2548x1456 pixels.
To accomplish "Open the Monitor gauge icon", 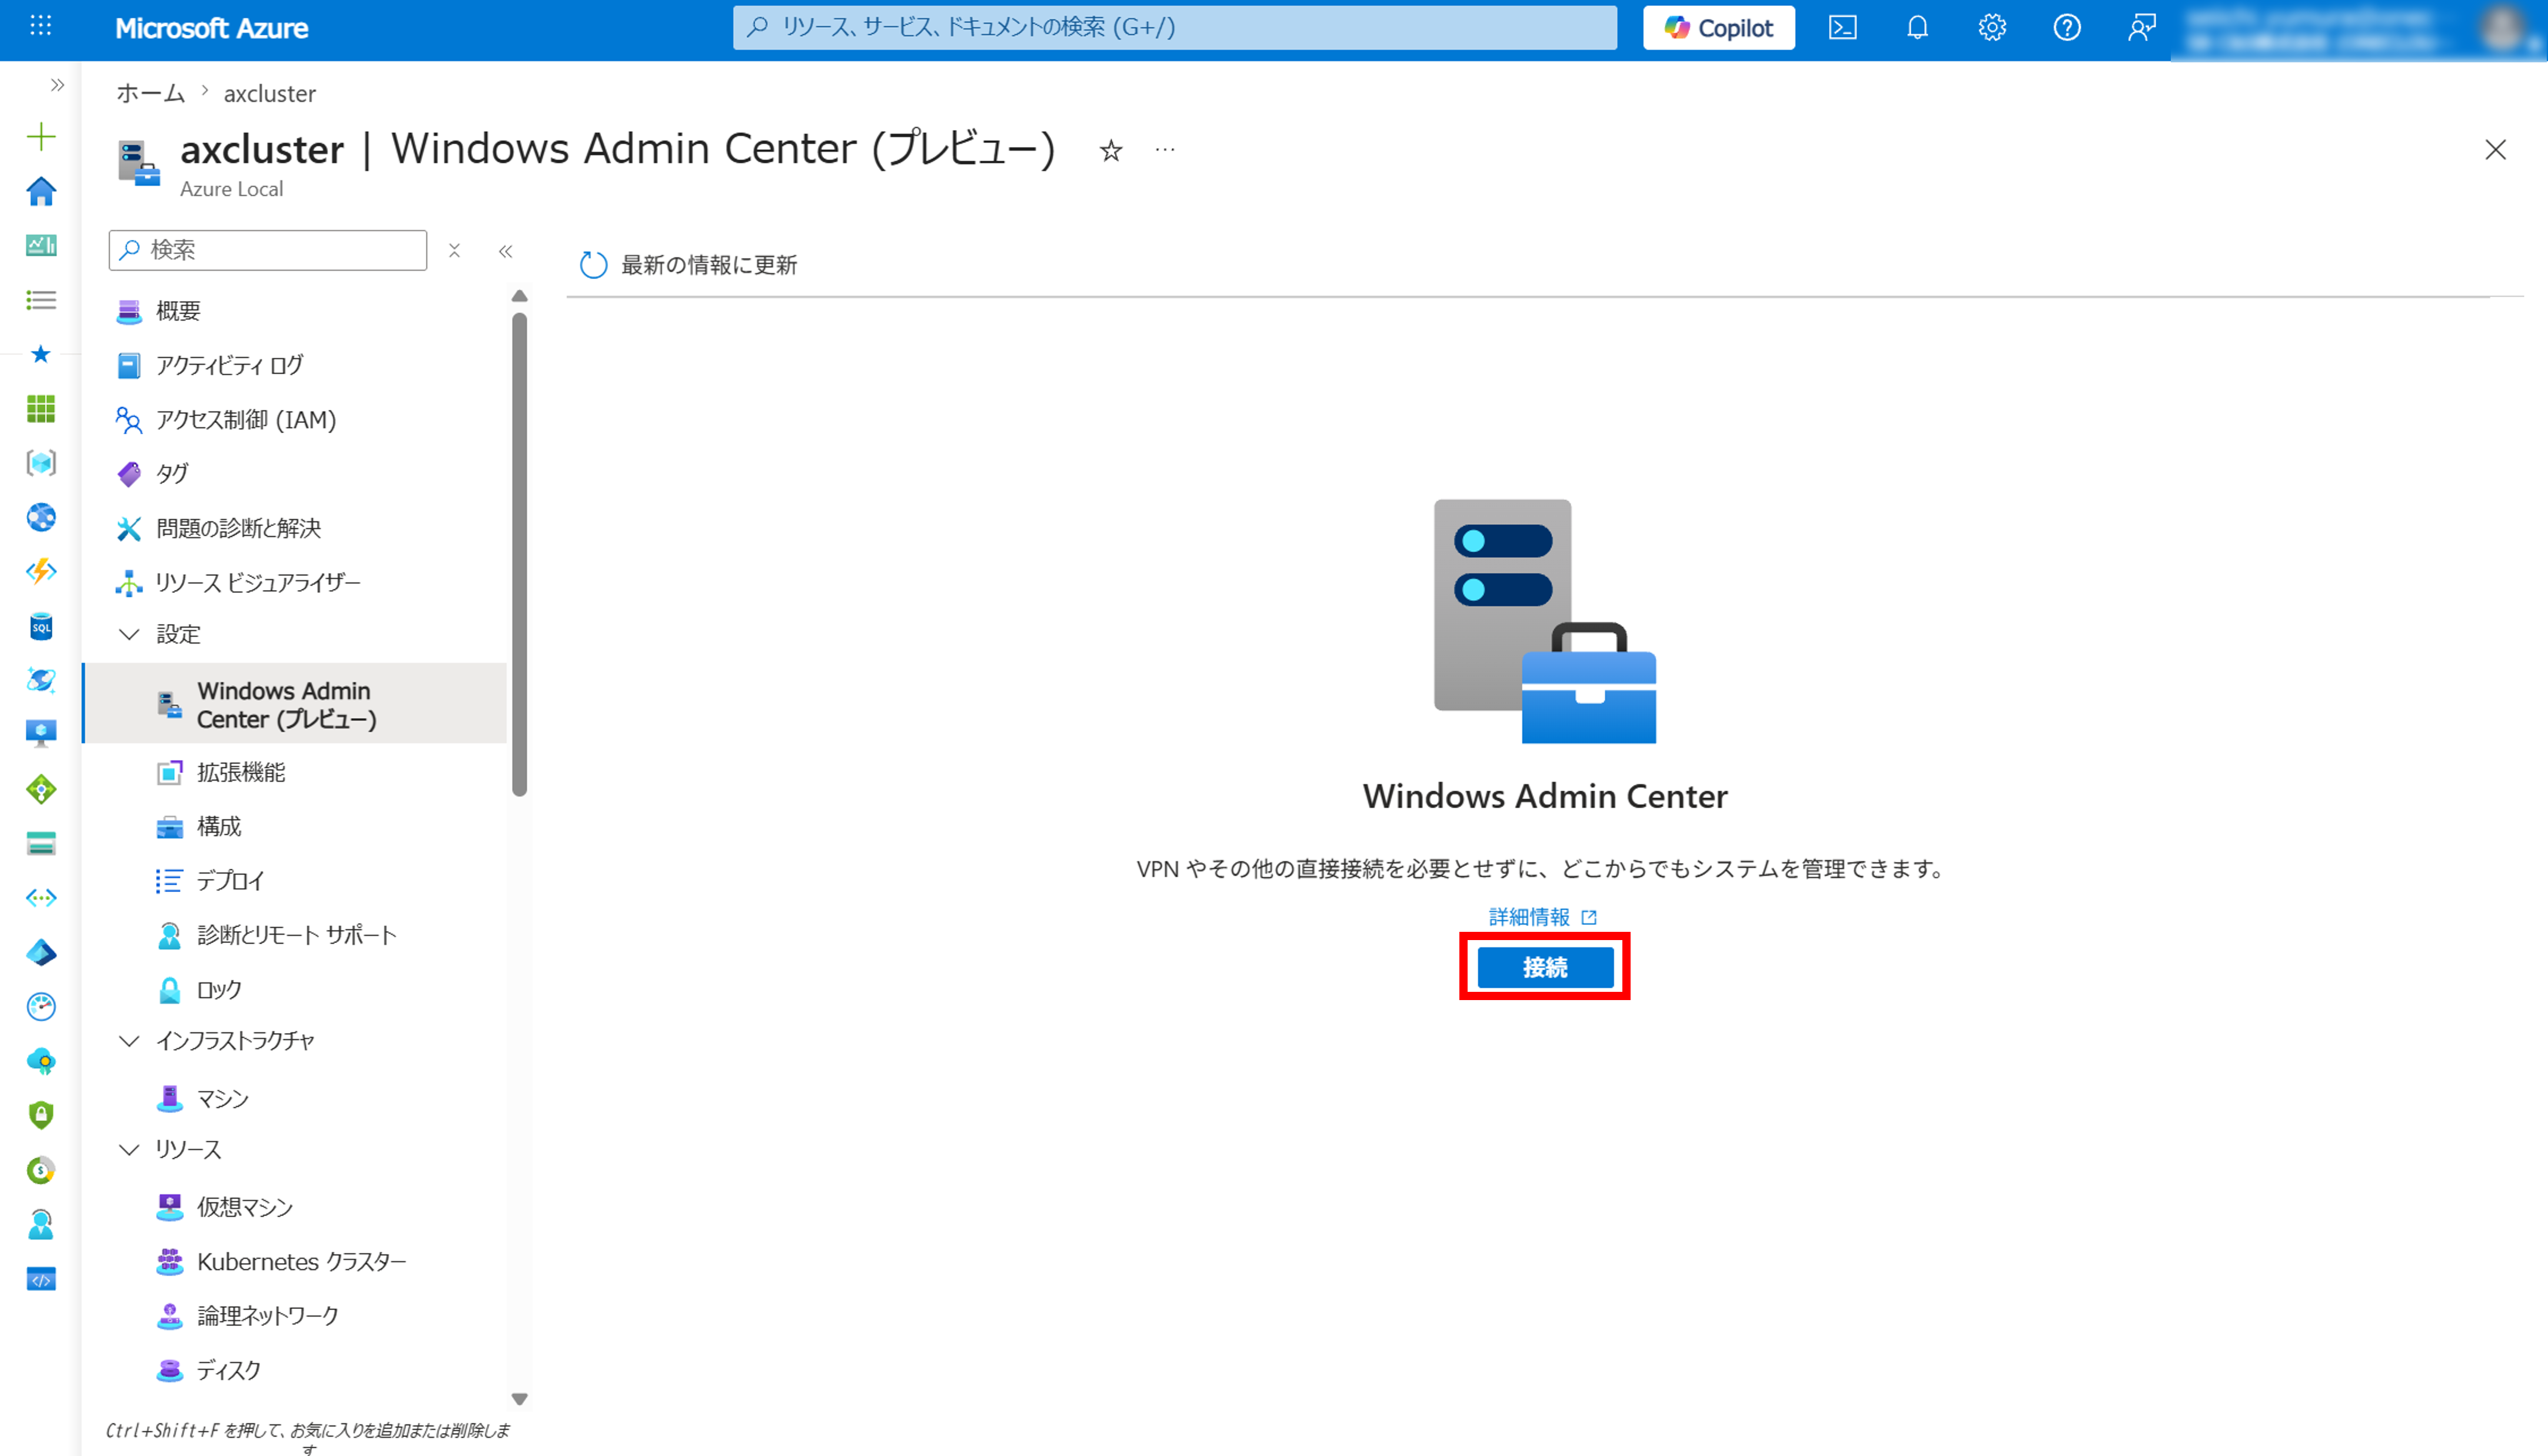I will click(41, 1006).
